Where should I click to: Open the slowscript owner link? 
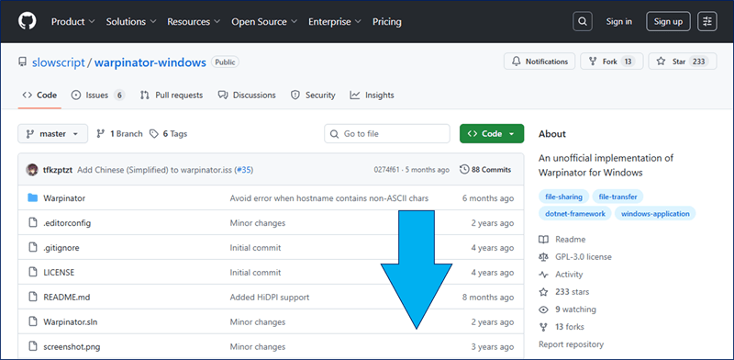click(59, 62)
